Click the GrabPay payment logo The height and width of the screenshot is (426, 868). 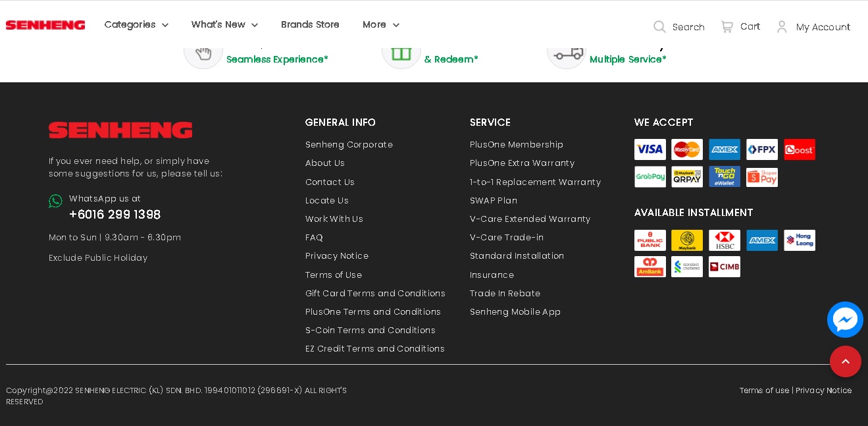650,176
